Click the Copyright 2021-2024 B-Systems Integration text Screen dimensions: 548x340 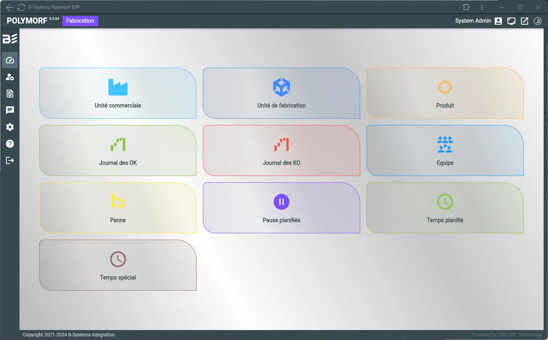click(x=69, y=335)
